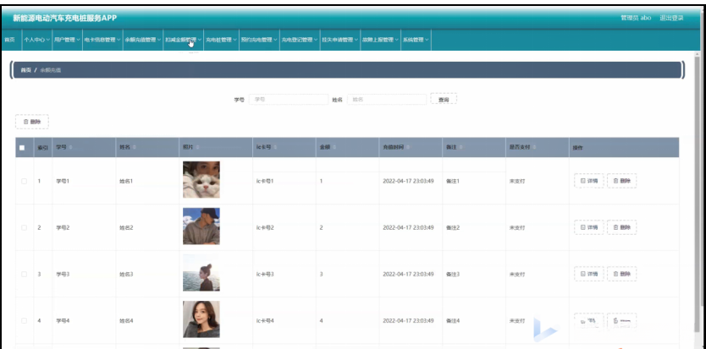Focus the 学号 search input field

pos(289,100)
